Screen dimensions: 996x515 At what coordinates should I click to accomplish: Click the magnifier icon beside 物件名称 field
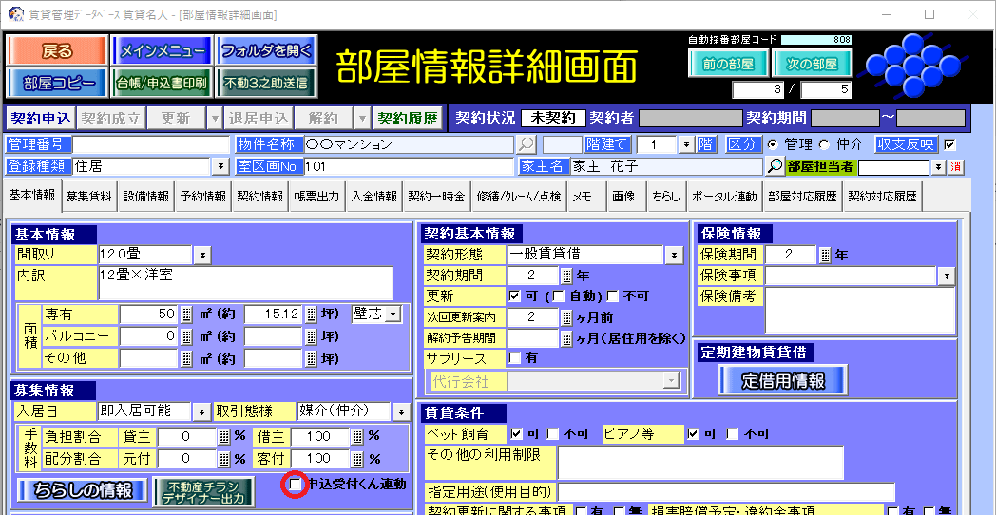526,144
